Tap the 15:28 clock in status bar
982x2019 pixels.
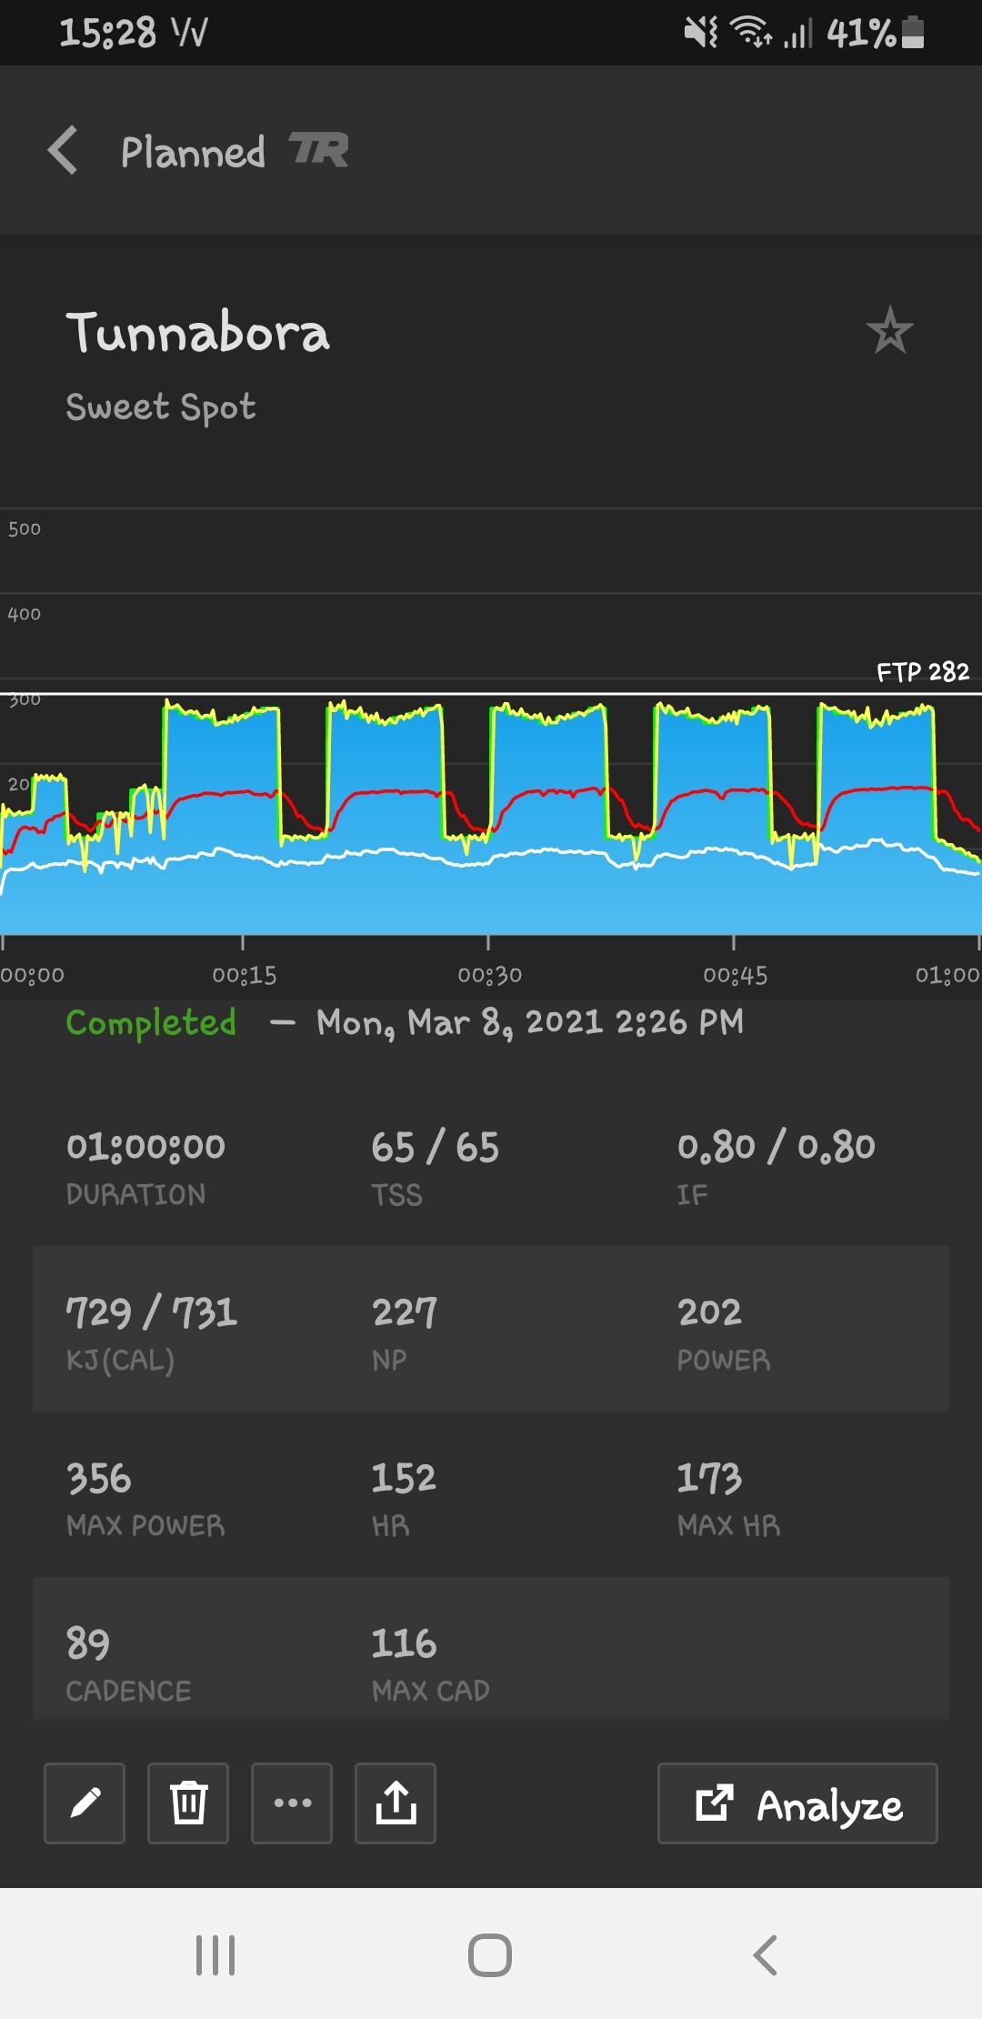click(107, 33)
